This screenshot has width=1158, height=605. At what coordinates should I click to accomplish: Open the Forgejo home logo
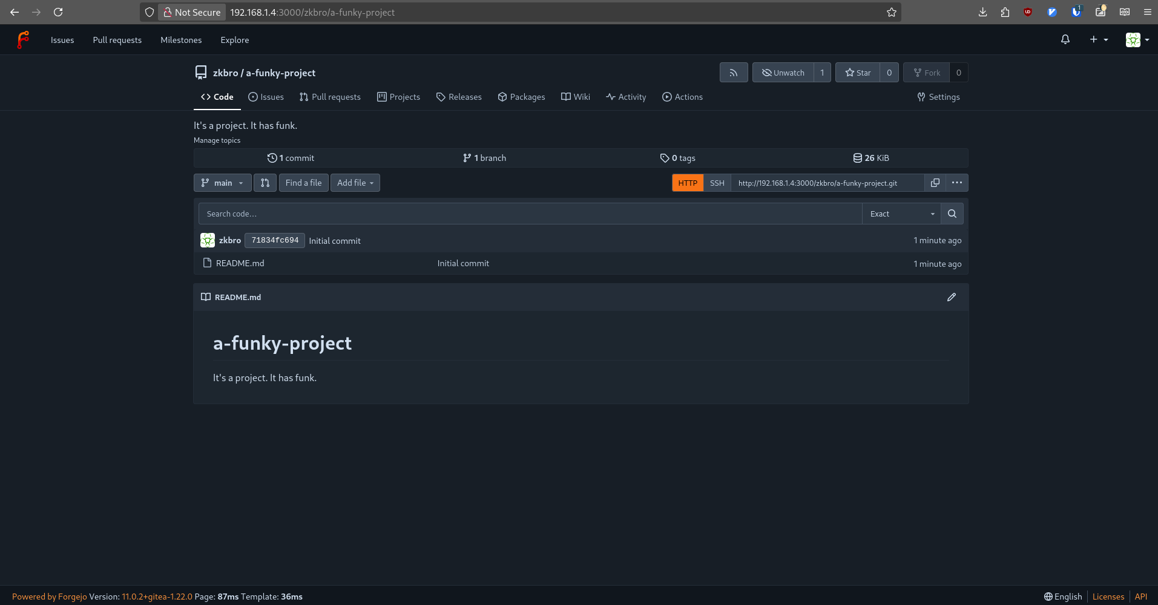23,40
